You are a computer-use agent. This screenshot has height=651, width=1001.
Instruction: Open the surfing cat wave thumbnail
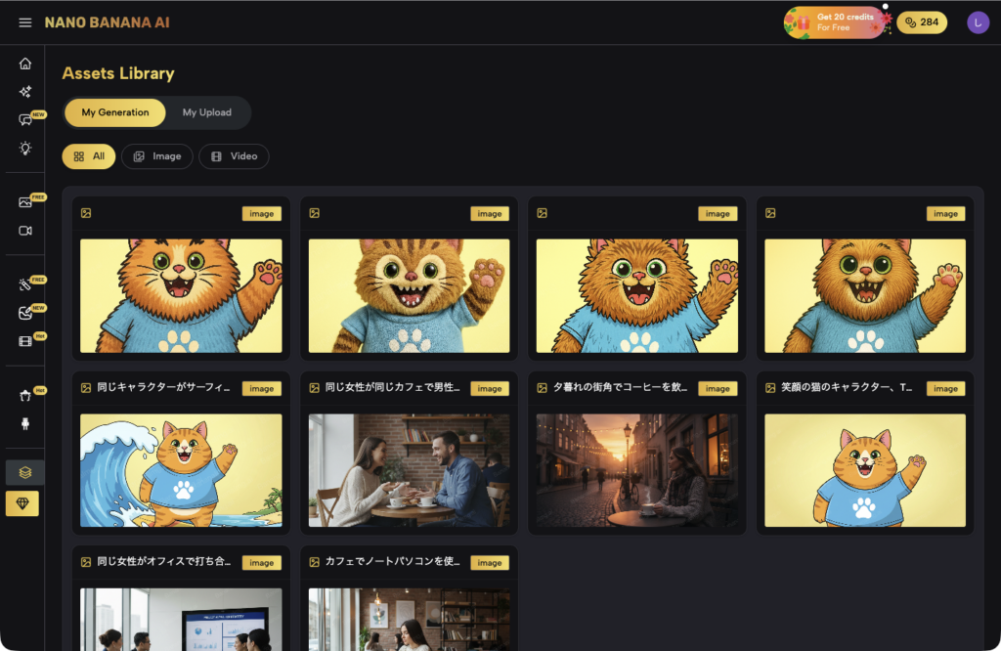[x=181, y=470]
